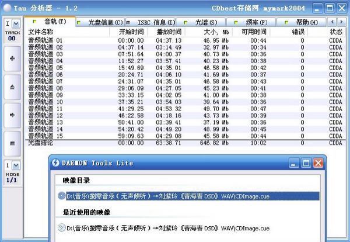
Task: Open the track selector dropdown above TRACK
Action: [16, 24]
